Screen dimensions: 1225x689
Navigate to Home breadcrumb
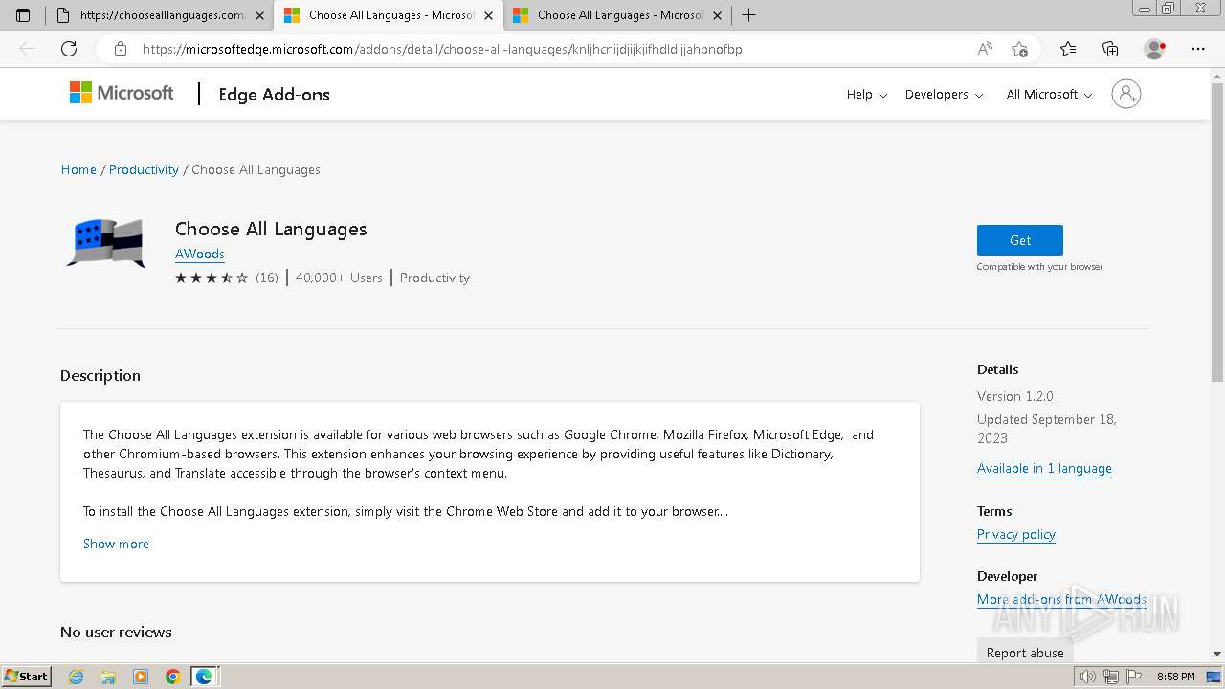pyautogui.click(x=78, y=169)
